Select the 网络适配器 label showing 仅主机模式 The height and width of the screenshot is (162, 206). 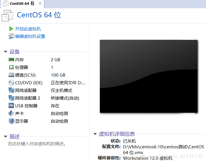pyautogui.click(x=26, y=90)
